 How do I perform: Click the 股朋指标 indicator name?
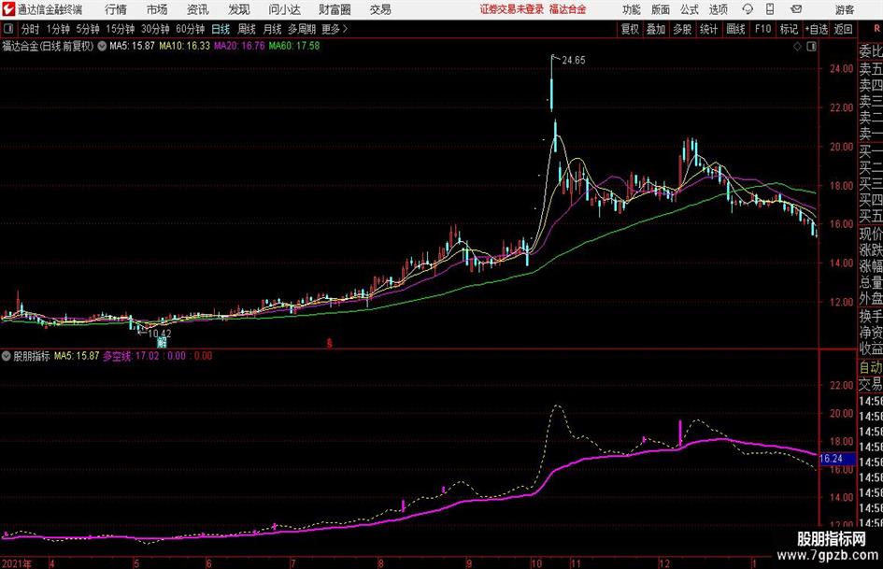(32, 356)
